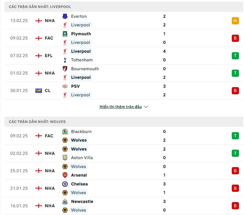The image size is (245, 215).
Task: Click the Bournemouth club crest icon
Action: pyautogui.click(x=65, y=69)
